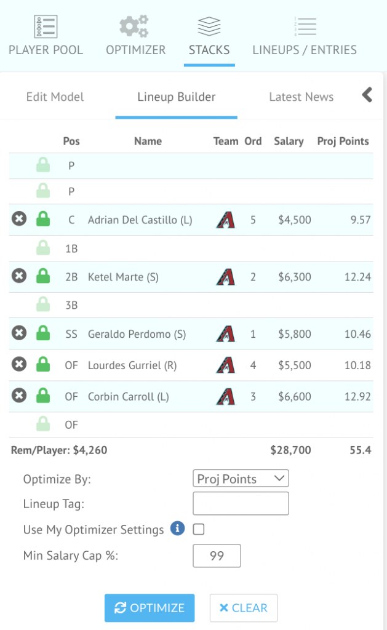Open the Optimize By dropdown
Screen dimensions: 387x630
coord(240,478)
